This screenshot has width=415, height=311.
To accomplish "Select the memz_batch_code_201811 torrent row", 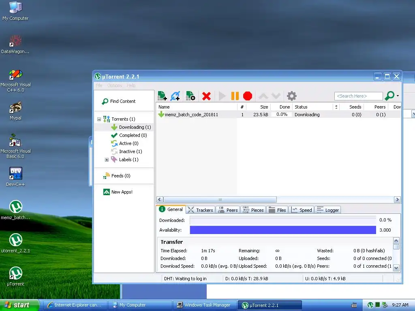I will coord(278,115).
